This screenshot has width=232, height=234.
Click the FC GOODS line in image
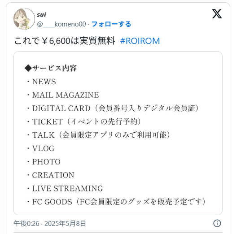pos(116,202)
